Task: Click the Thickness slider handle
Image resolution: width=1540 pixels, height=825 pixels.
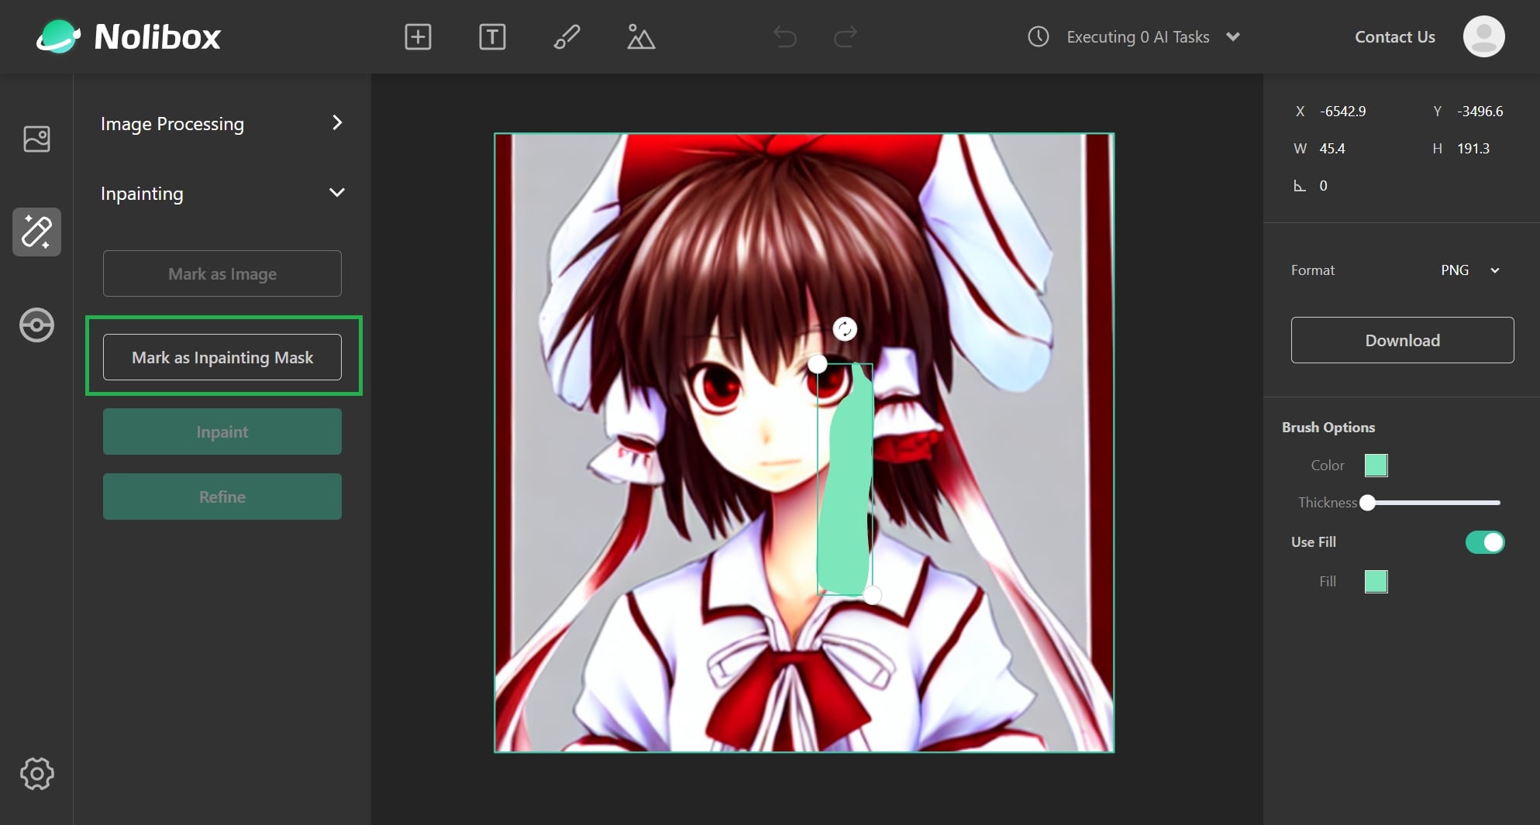Action: [x=1368, y=503]
